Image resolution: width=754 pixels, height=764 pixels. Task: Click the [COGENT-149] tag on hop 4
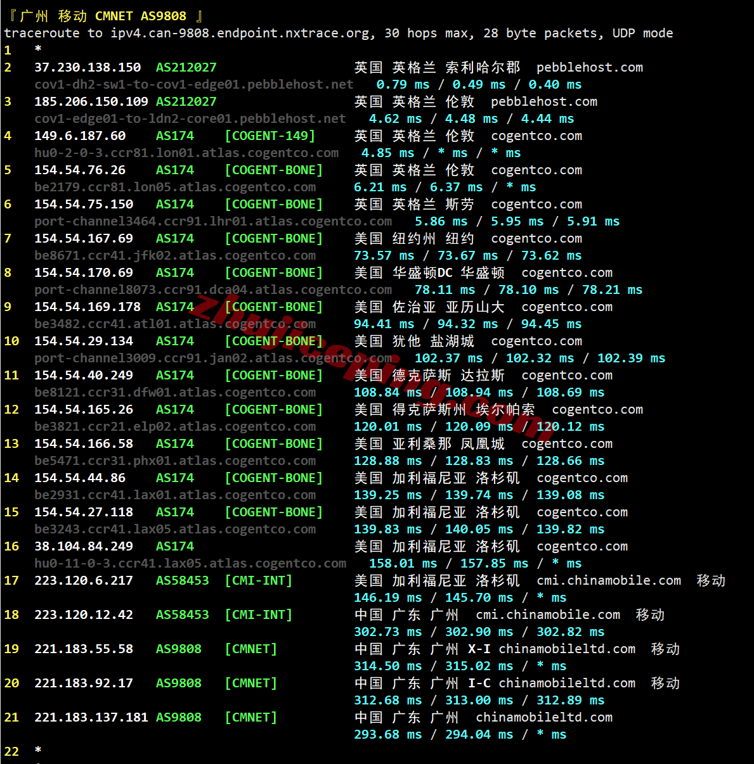(x=270, y=136)
